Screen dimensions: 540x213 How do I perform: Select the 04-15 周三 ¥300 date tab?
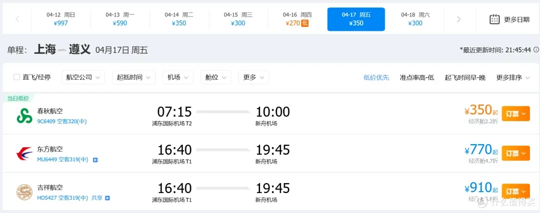point(238,19)
